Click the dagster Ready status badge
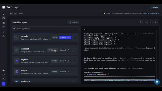Viewport: 162px width, 91px height. click(x=55, y=61)
